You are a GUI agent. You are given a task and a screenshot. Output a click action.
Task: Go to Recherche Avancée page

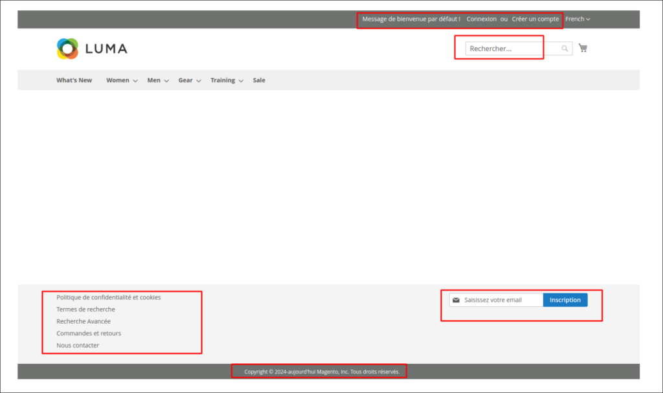84,322
